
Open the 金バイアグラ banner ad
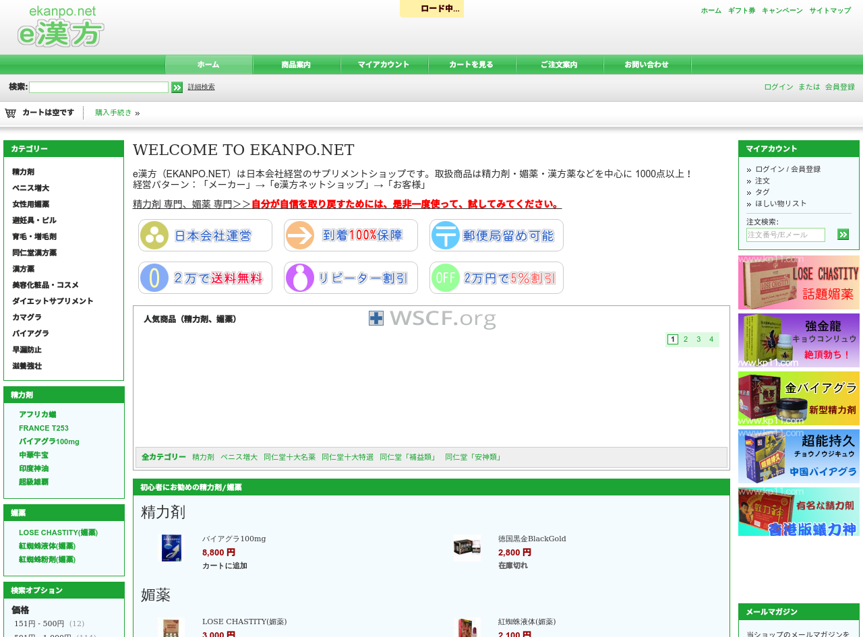pyautogui.click(x=799, y=398)
